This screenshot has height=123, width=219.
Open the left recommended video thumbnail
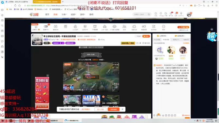(x=72, y=100)
